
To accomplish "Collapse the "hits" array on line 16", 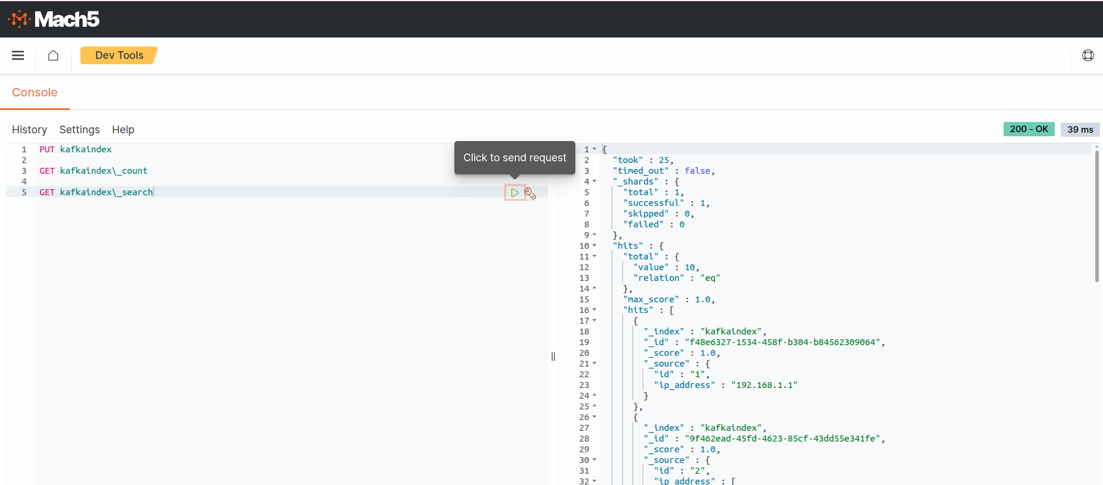I will (x=594, y=310).
